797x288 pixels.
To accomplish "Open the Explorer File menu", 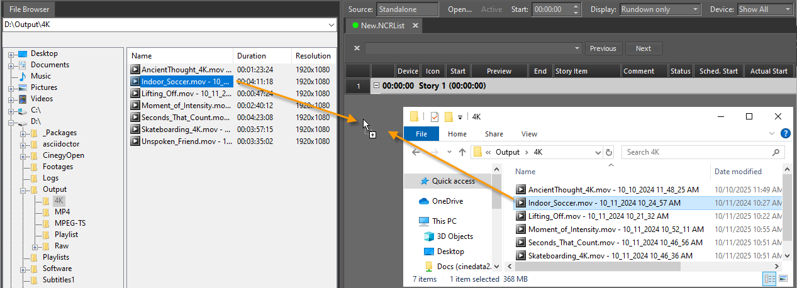I will click(x=421, y=133).
